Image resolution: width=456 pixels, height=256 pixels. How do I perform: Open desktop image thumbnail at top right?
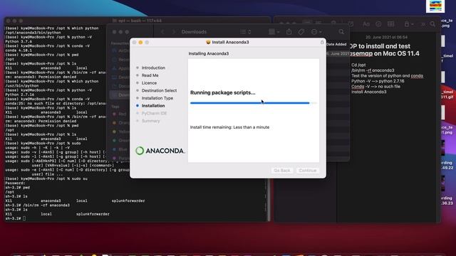[x=435, y=6]
